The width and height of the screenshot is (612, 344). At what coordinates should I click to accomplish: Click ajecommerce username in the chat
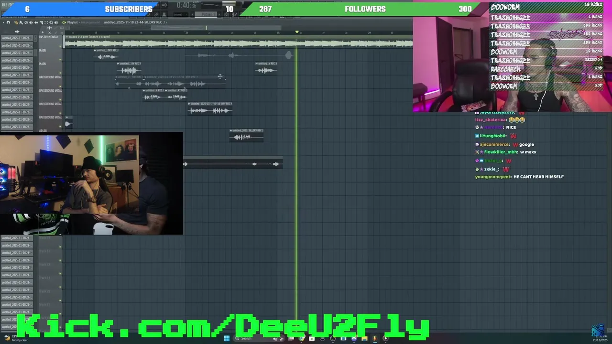point(494,144)
